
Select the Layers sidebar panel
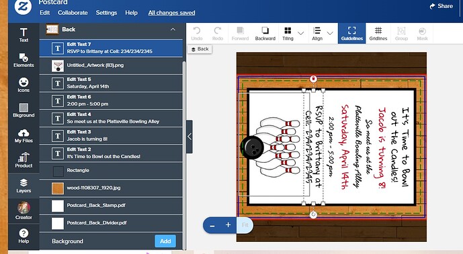point(24,186)
